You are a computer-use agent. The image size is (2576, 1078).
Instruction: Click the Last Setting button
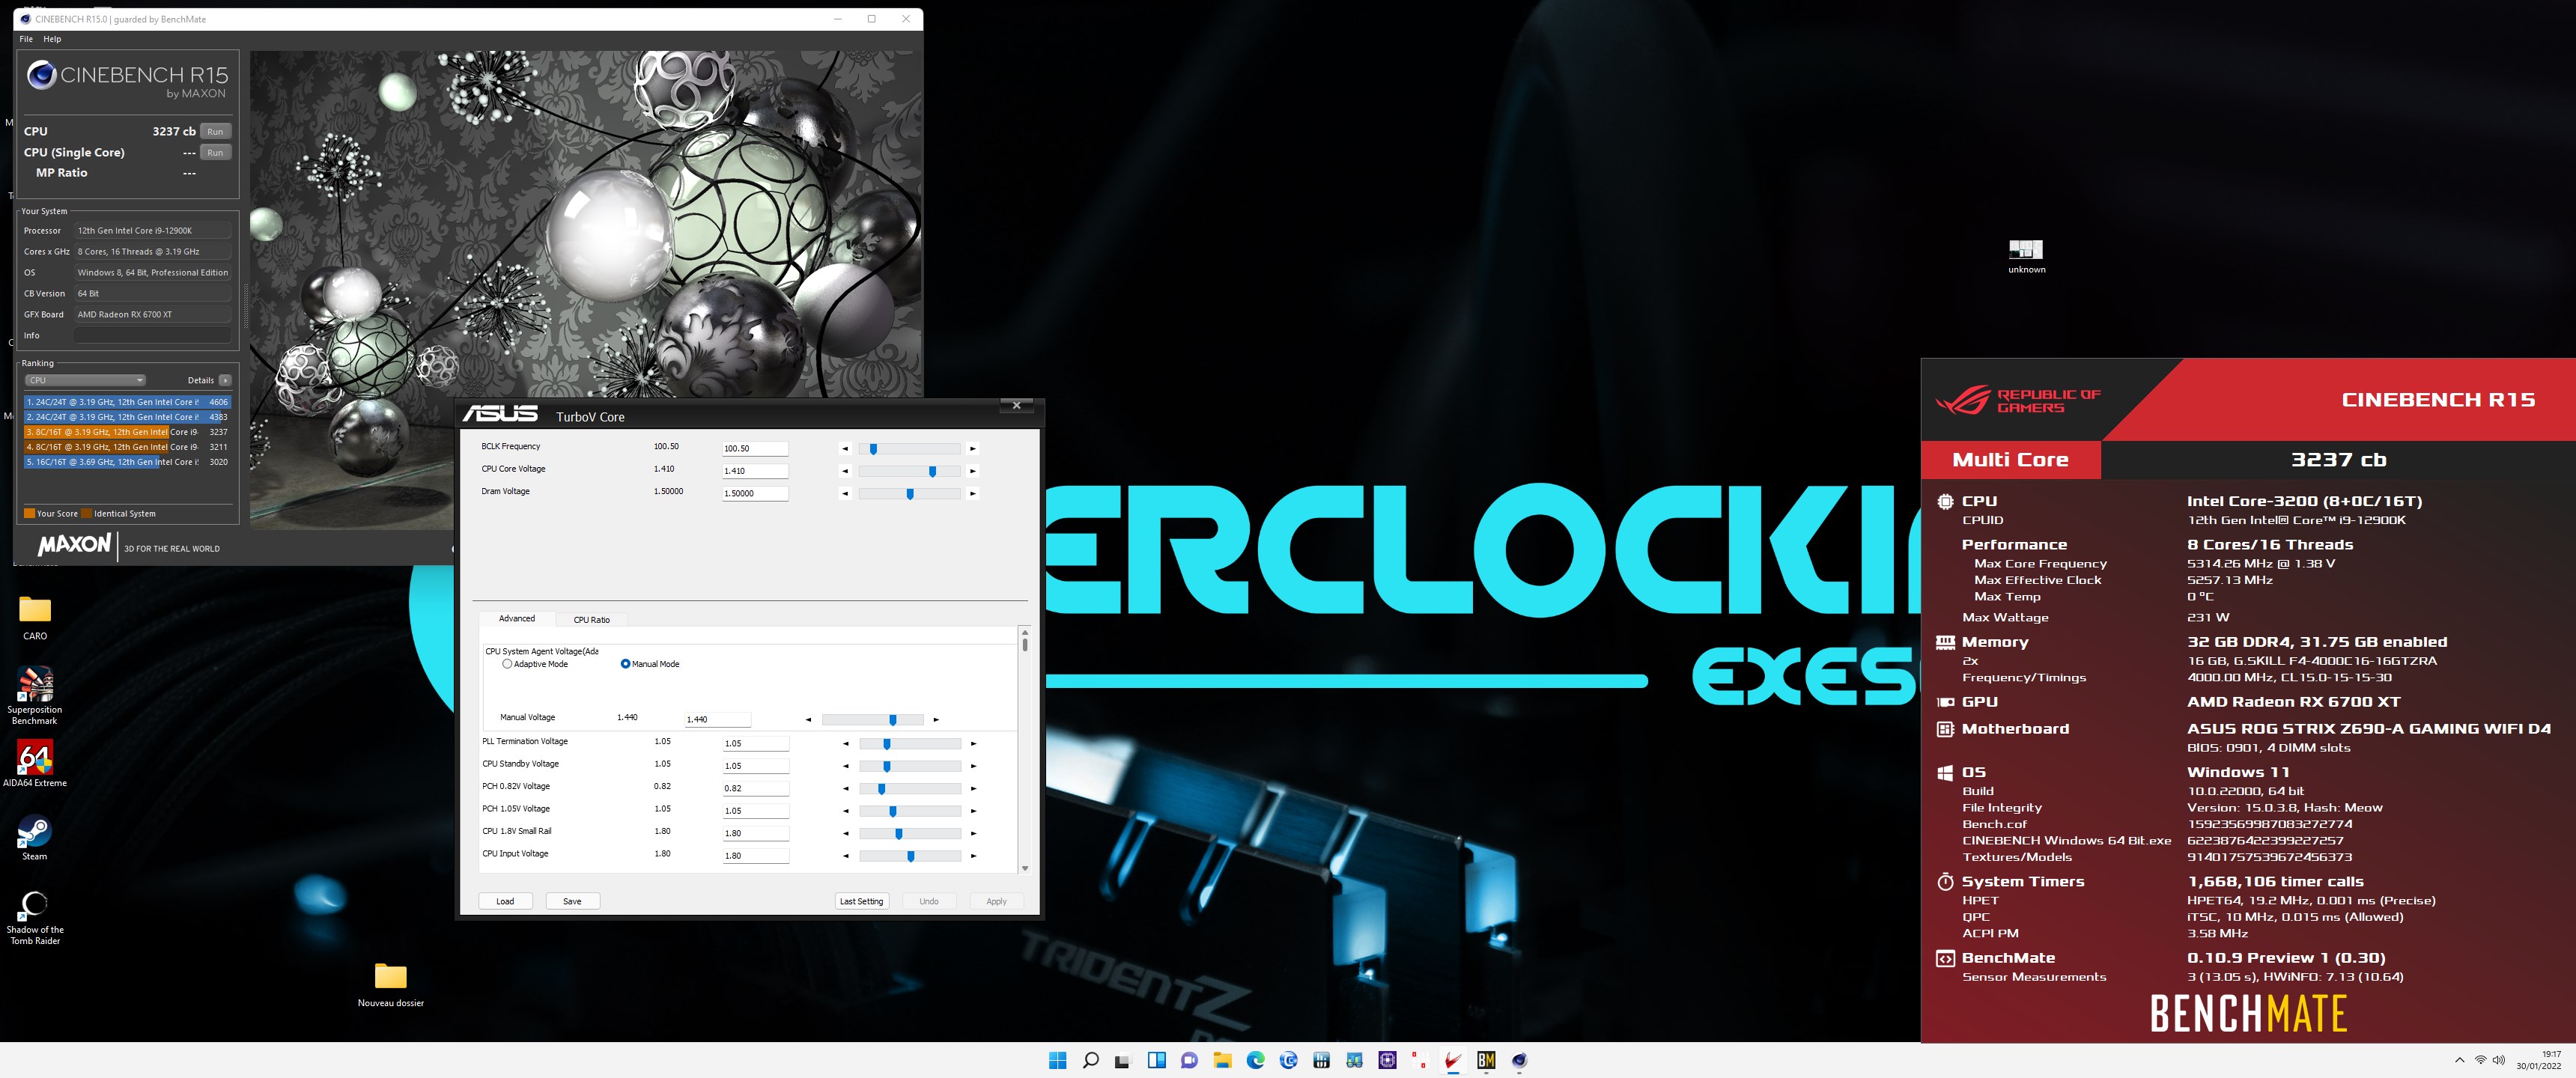coord(861,901)
